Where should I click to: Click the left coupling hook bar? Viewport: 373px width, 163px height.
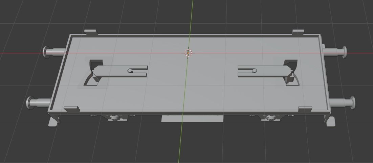click(x=120, y=71)
